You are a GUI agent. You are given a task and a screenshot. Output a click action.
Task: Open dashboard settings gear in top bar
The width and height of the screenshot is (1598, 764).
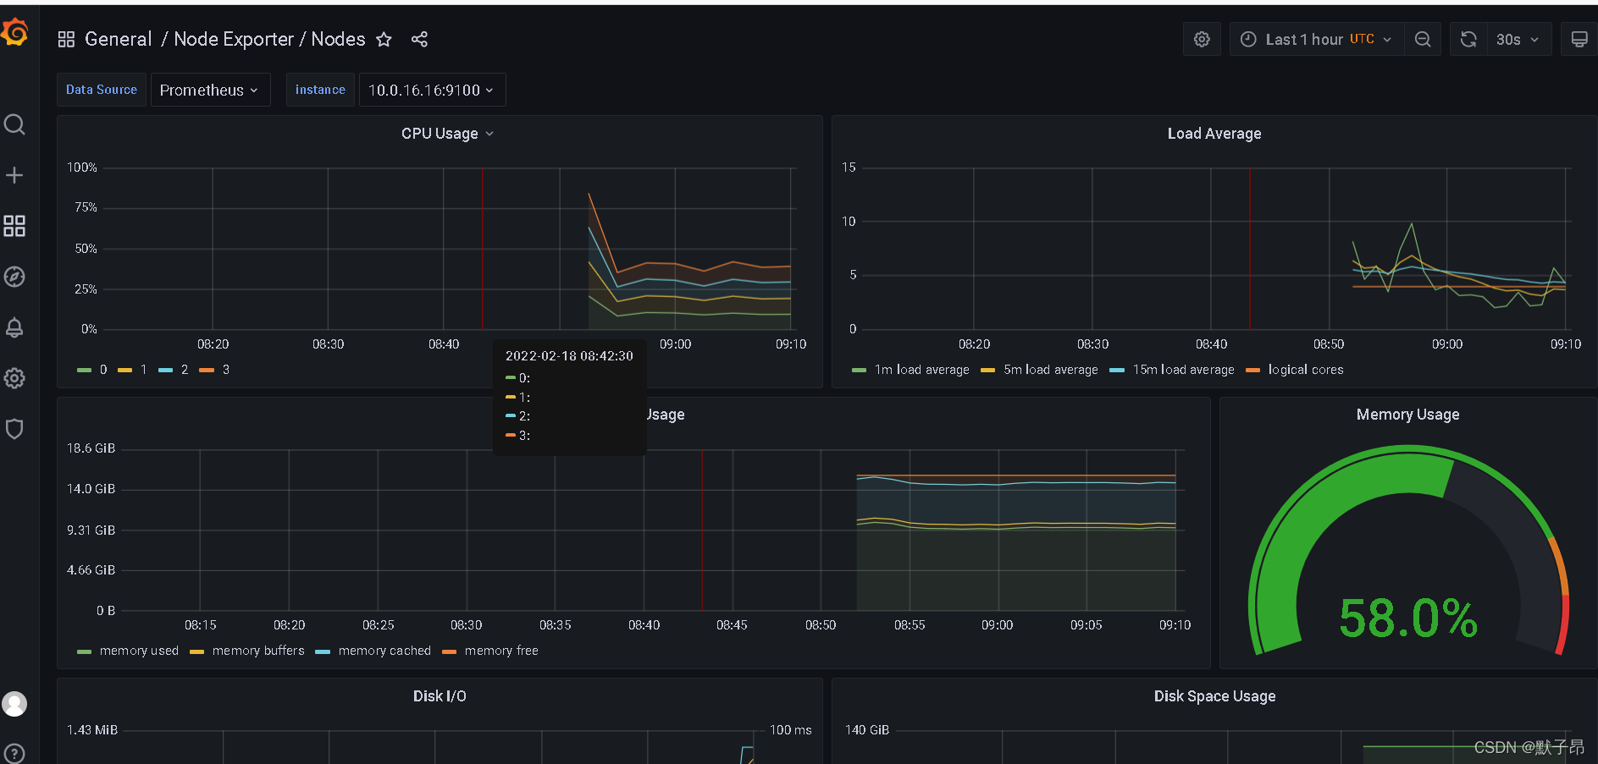point(1202,39)
